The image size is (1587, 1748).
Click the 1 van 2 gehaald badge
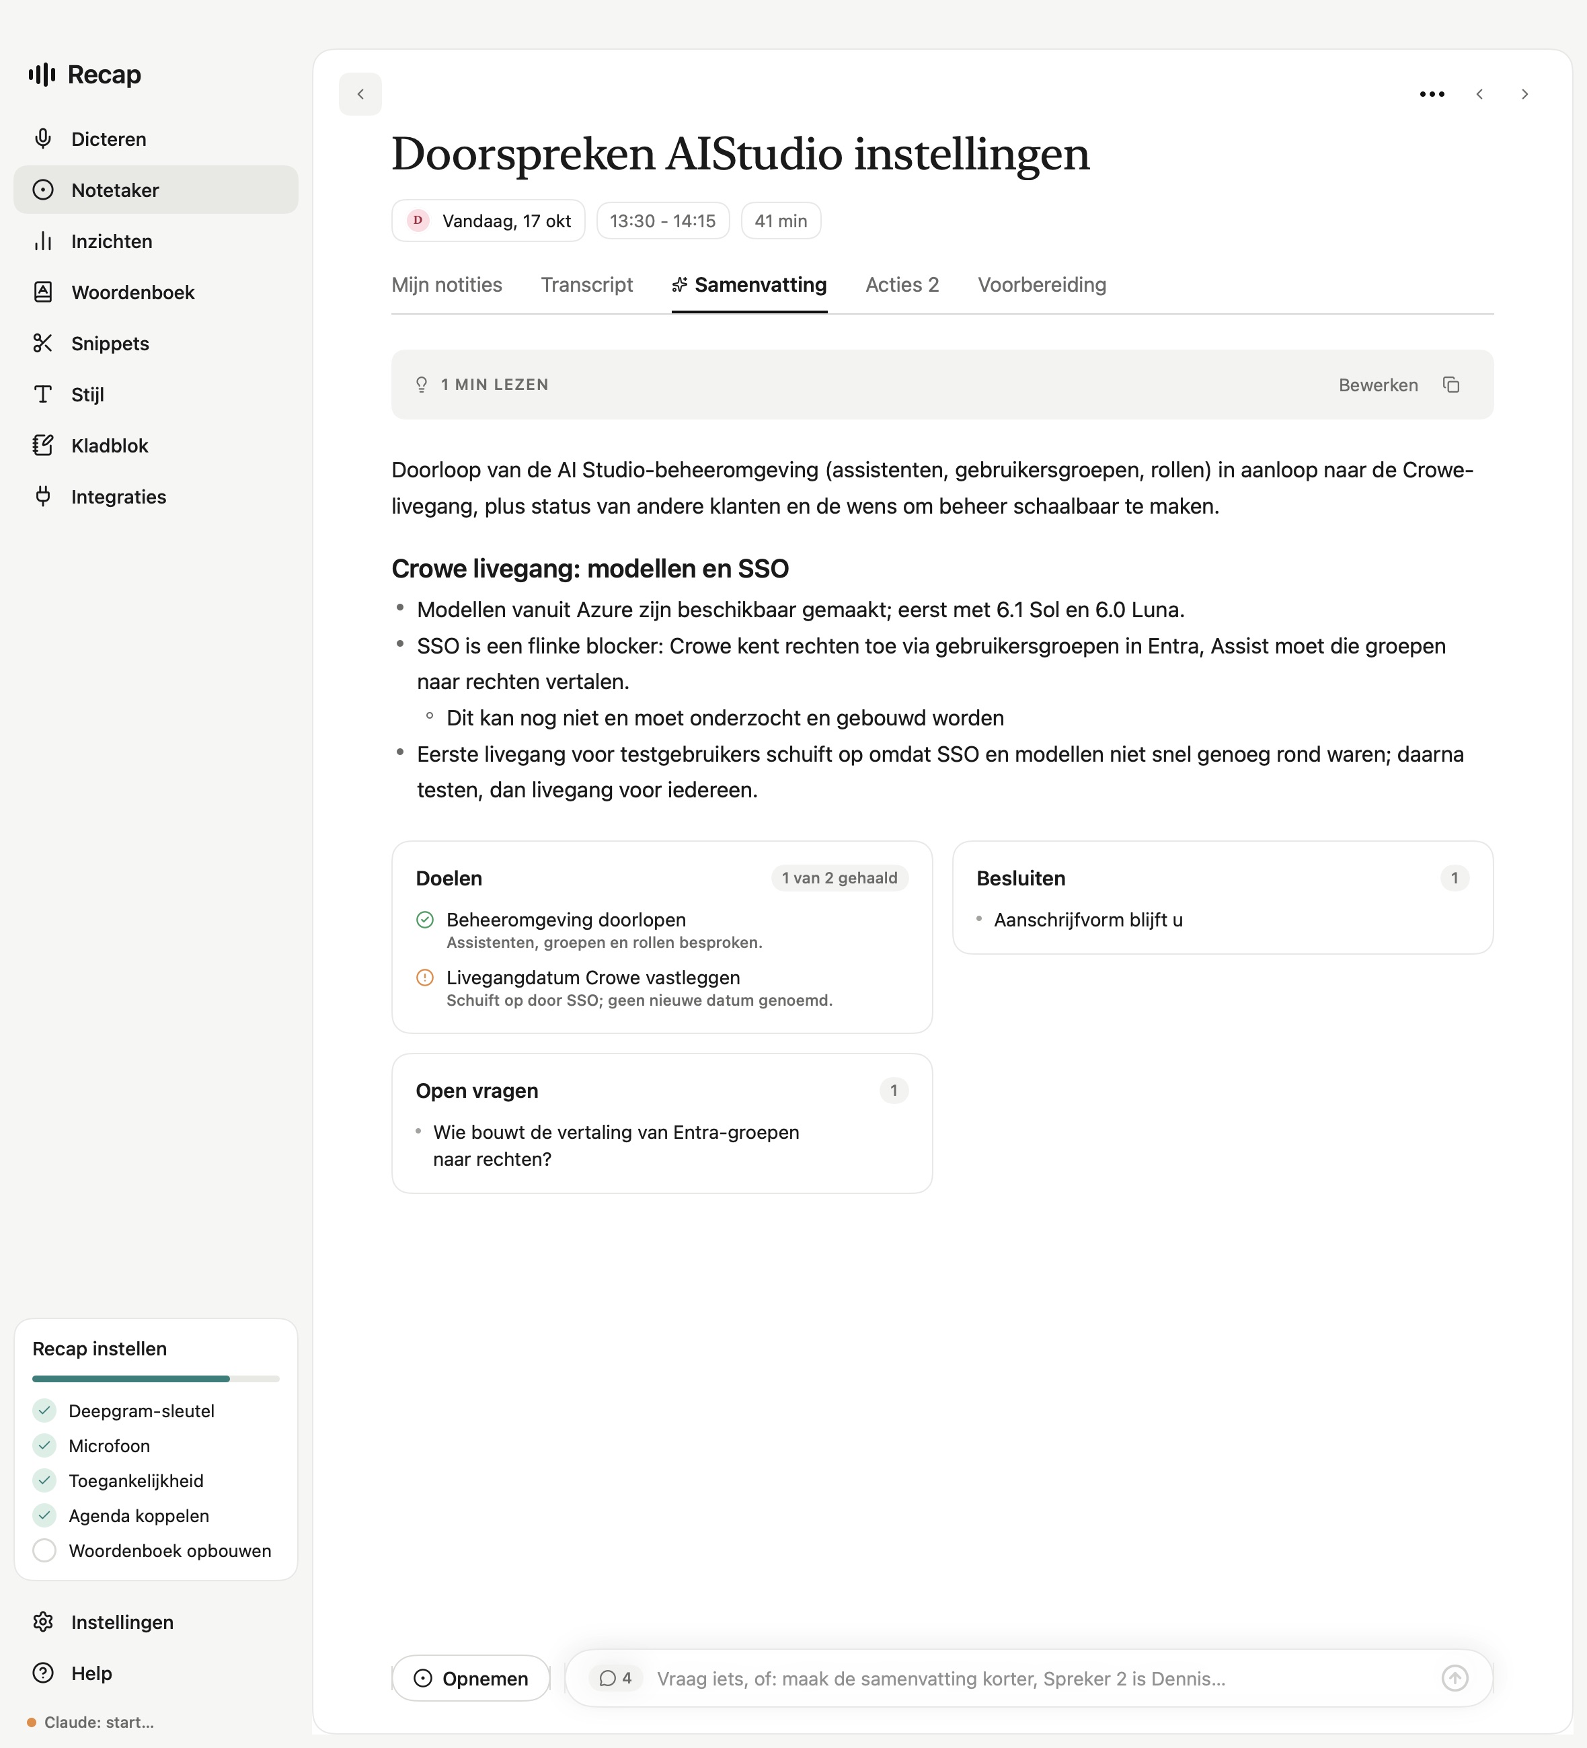coord(839,878)
